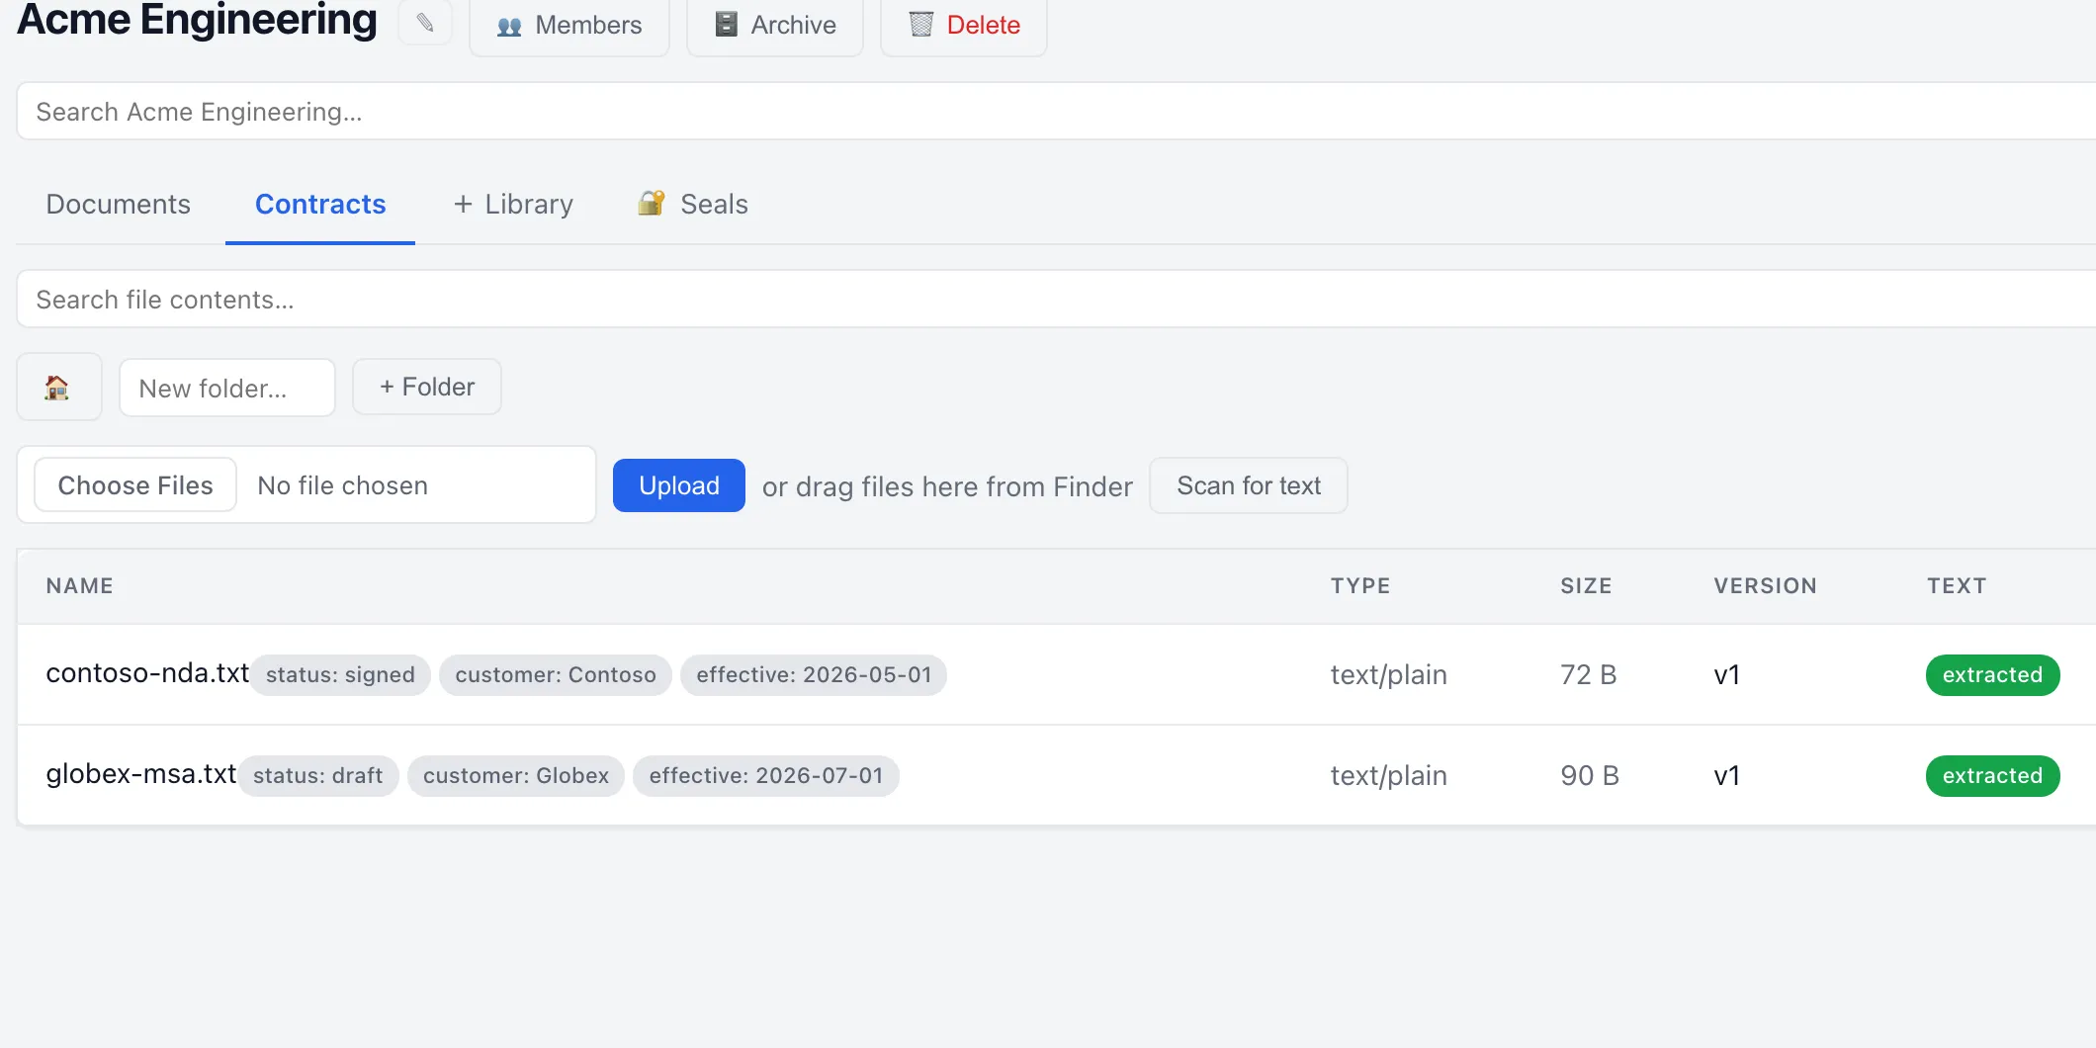Click the extracted badge for globex-msa.txt
This screenshot has width=2096, height=1048.
pyautogui.click(x=1992, y=776)
